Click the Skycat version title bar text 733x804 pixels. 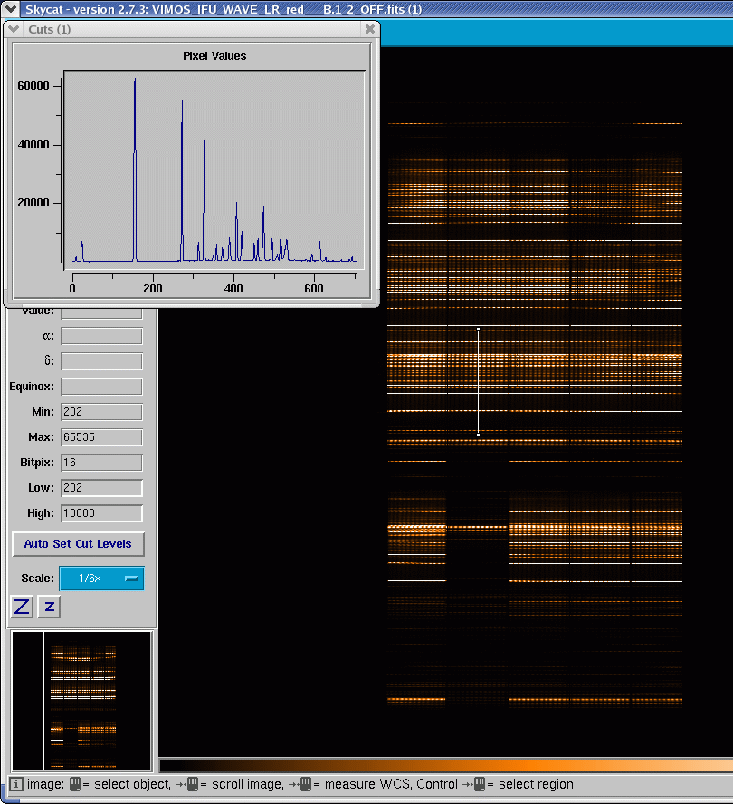(x=224, y=9)
